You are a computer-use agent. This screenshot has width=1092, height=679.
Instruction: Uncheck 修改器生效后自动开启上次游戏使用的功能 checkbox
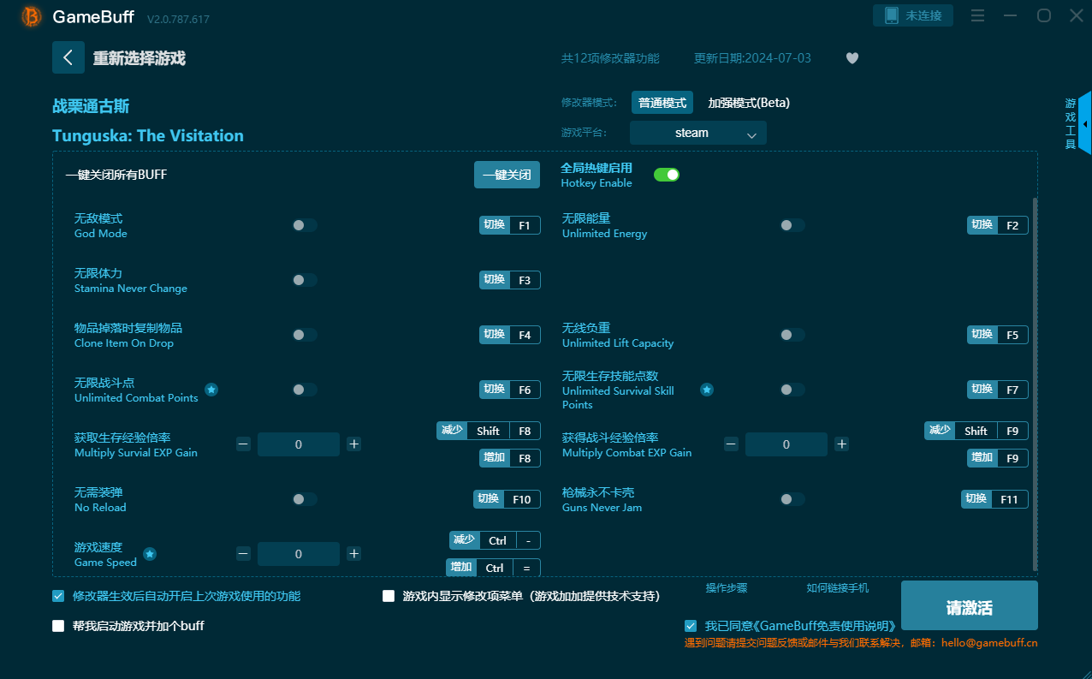coord(58,596)
